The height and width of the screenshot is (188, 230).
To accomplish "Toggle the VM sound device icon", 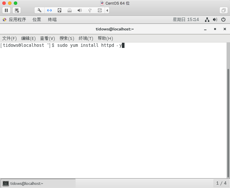I will [80, 10].
